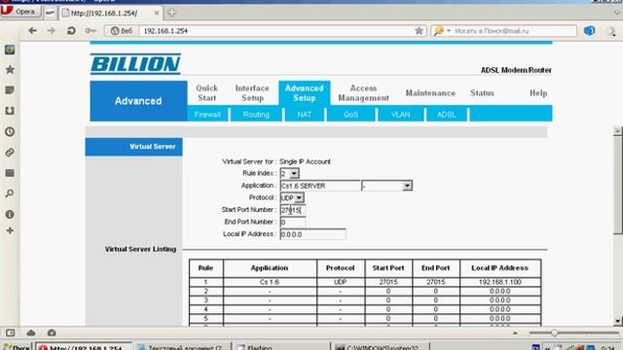Open the minimized tab button beside Opera
623x350 pixels.
[50, 13]
